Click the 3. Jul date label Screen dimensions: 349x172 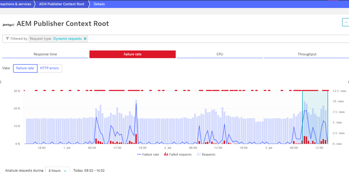pos(269,148)
